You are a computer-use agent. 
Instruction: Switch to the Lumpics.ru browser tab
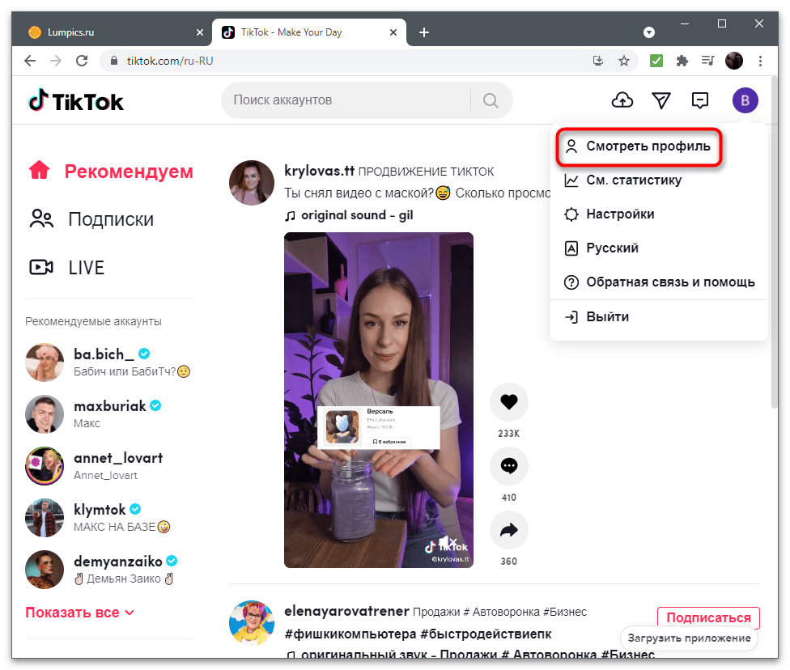coord(113,32)
